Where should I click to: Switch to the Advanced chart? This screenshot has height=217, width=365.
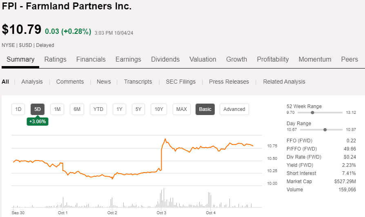coord(234,109)
